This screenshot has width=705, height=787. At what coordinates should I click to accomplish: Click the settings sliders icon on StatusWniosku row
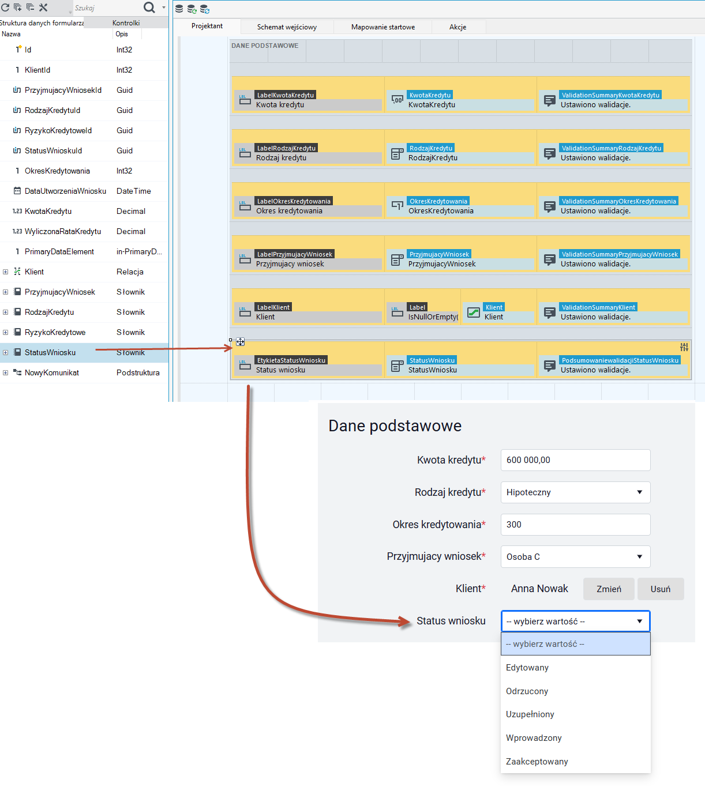click(684, 347)
